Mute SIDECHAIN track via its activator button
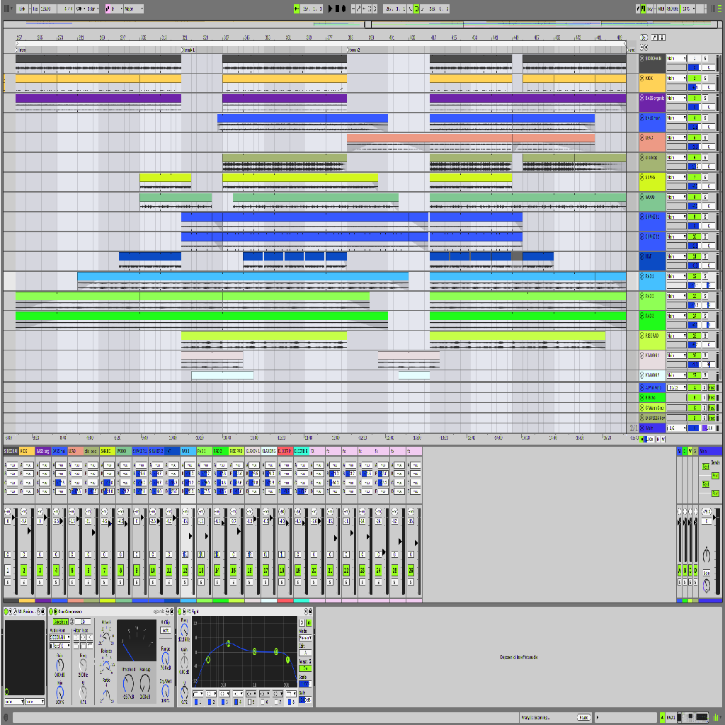Viewport: 725px width, 725px height. (694, 59)
